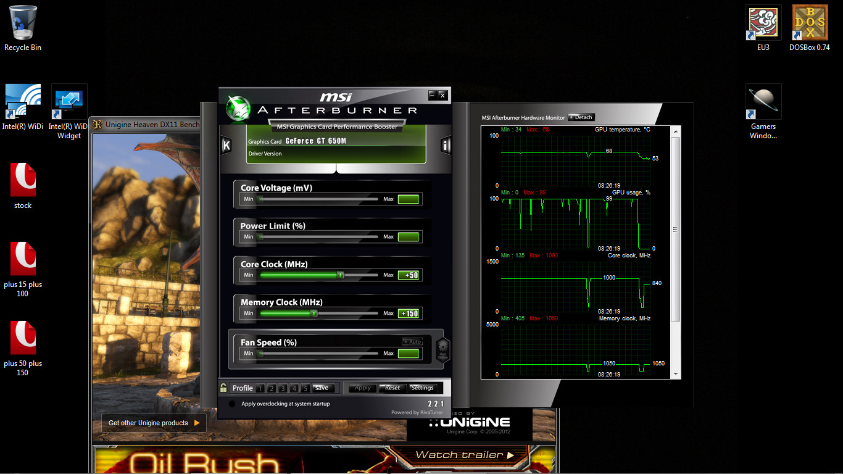
Task: Click the Memory Clock slider handle
Action: [314, 314]
